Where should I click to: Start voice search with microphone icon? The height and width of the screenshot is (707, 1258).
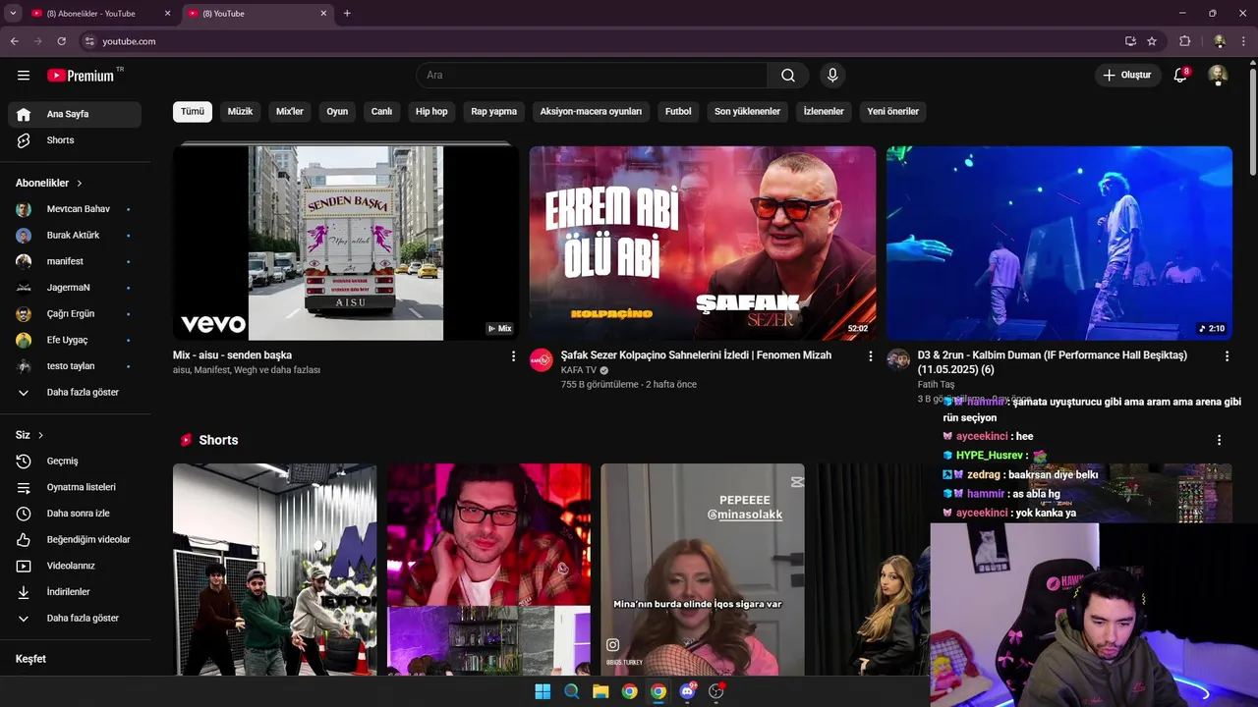(x=832, y=76)
